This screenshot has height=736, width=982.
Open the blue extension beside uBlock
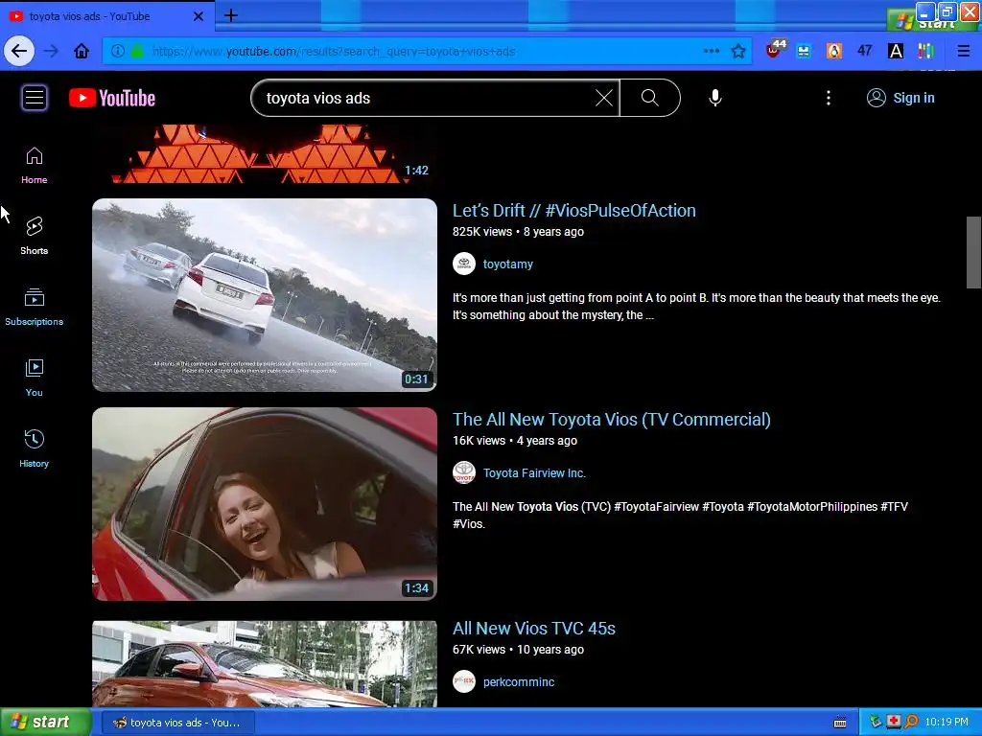click(x=804, y=52)
